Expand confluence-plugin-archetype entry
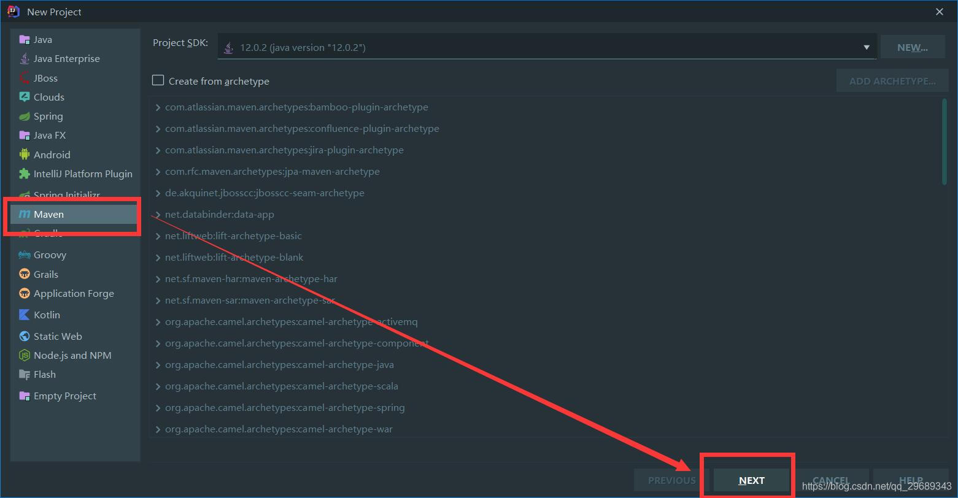 pyautogui.click(x=158, y=129)
